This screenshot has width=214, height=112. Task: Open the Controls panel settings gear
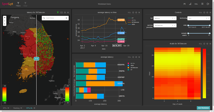(x=207, y=13)
